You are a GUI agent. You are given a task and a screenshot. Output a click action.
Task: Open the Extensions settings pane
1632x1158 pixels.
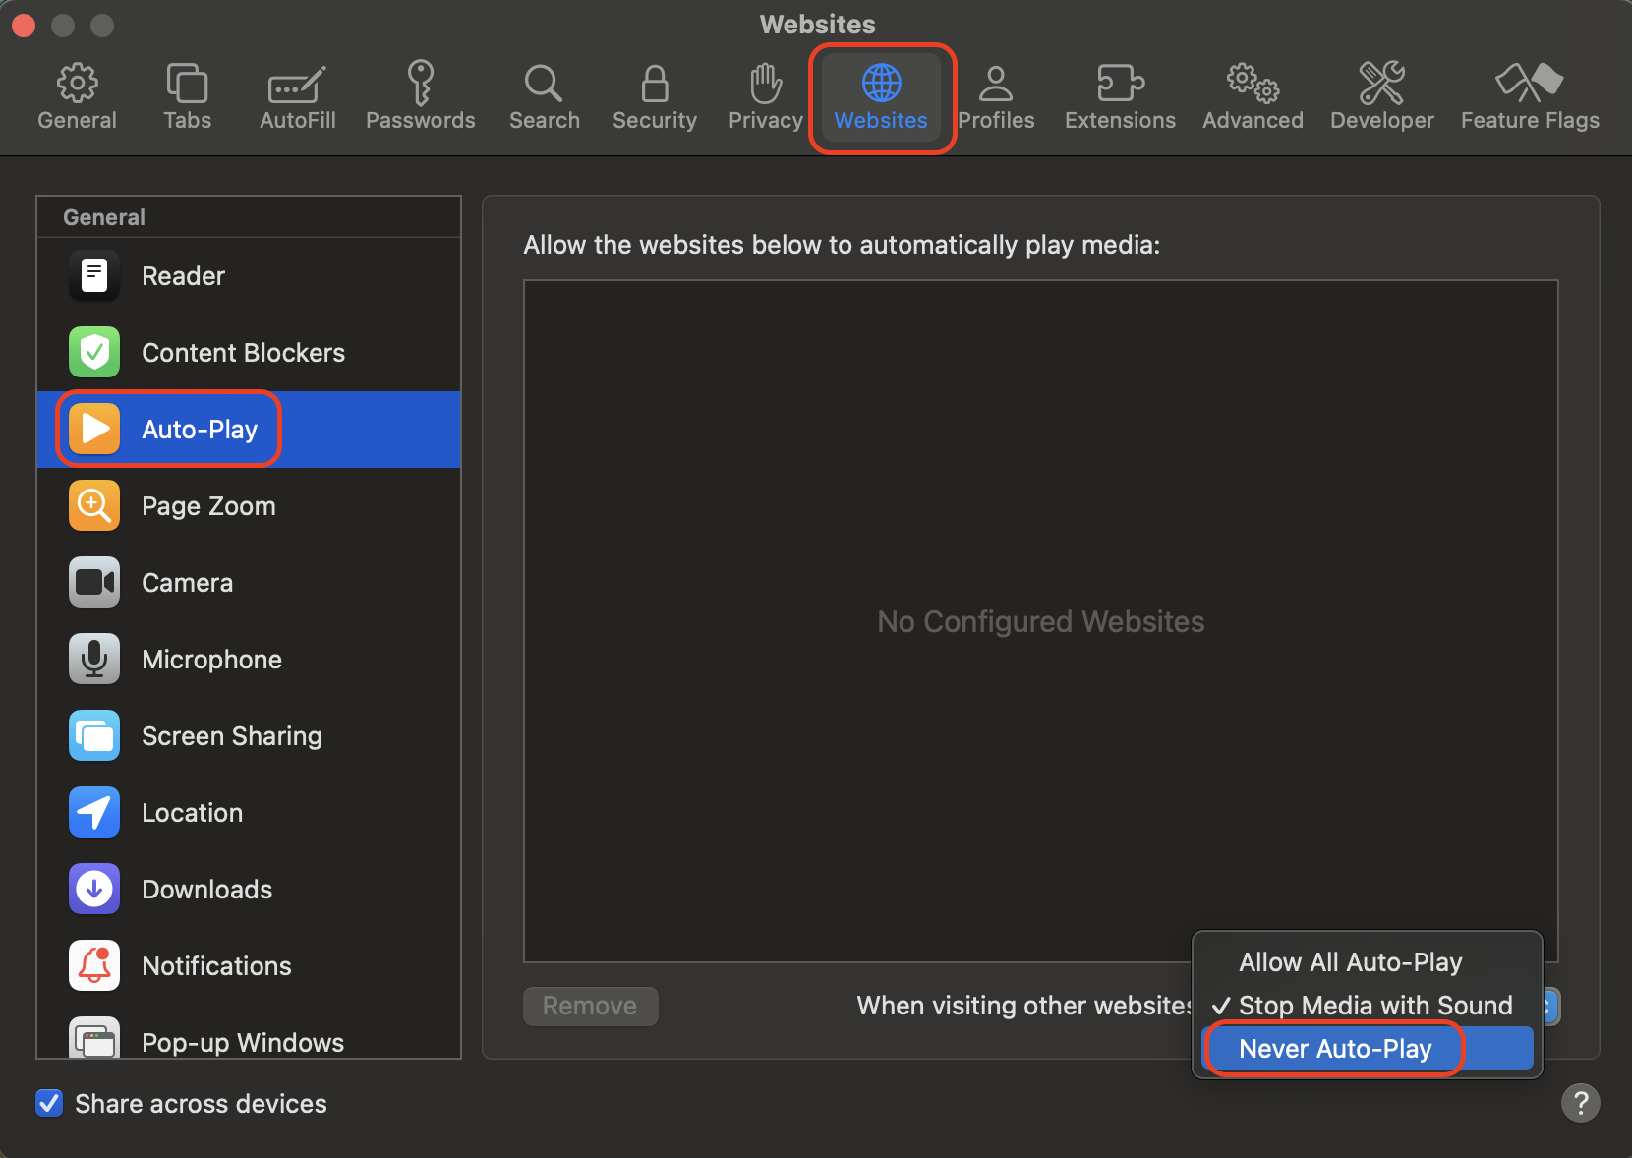click(x=1119, y=93)
